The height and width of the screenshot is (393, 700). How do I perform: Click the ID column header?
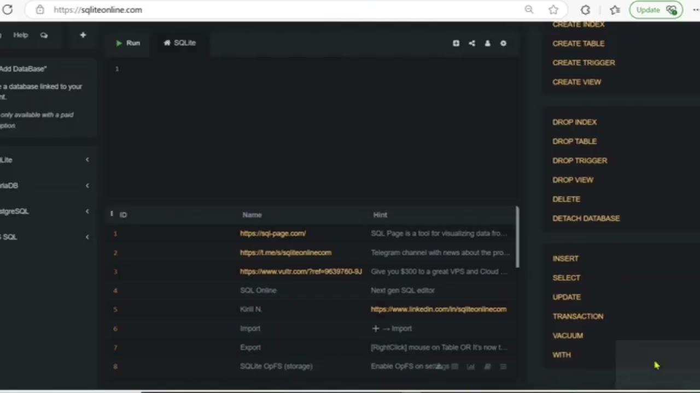[x=123, y=215]
